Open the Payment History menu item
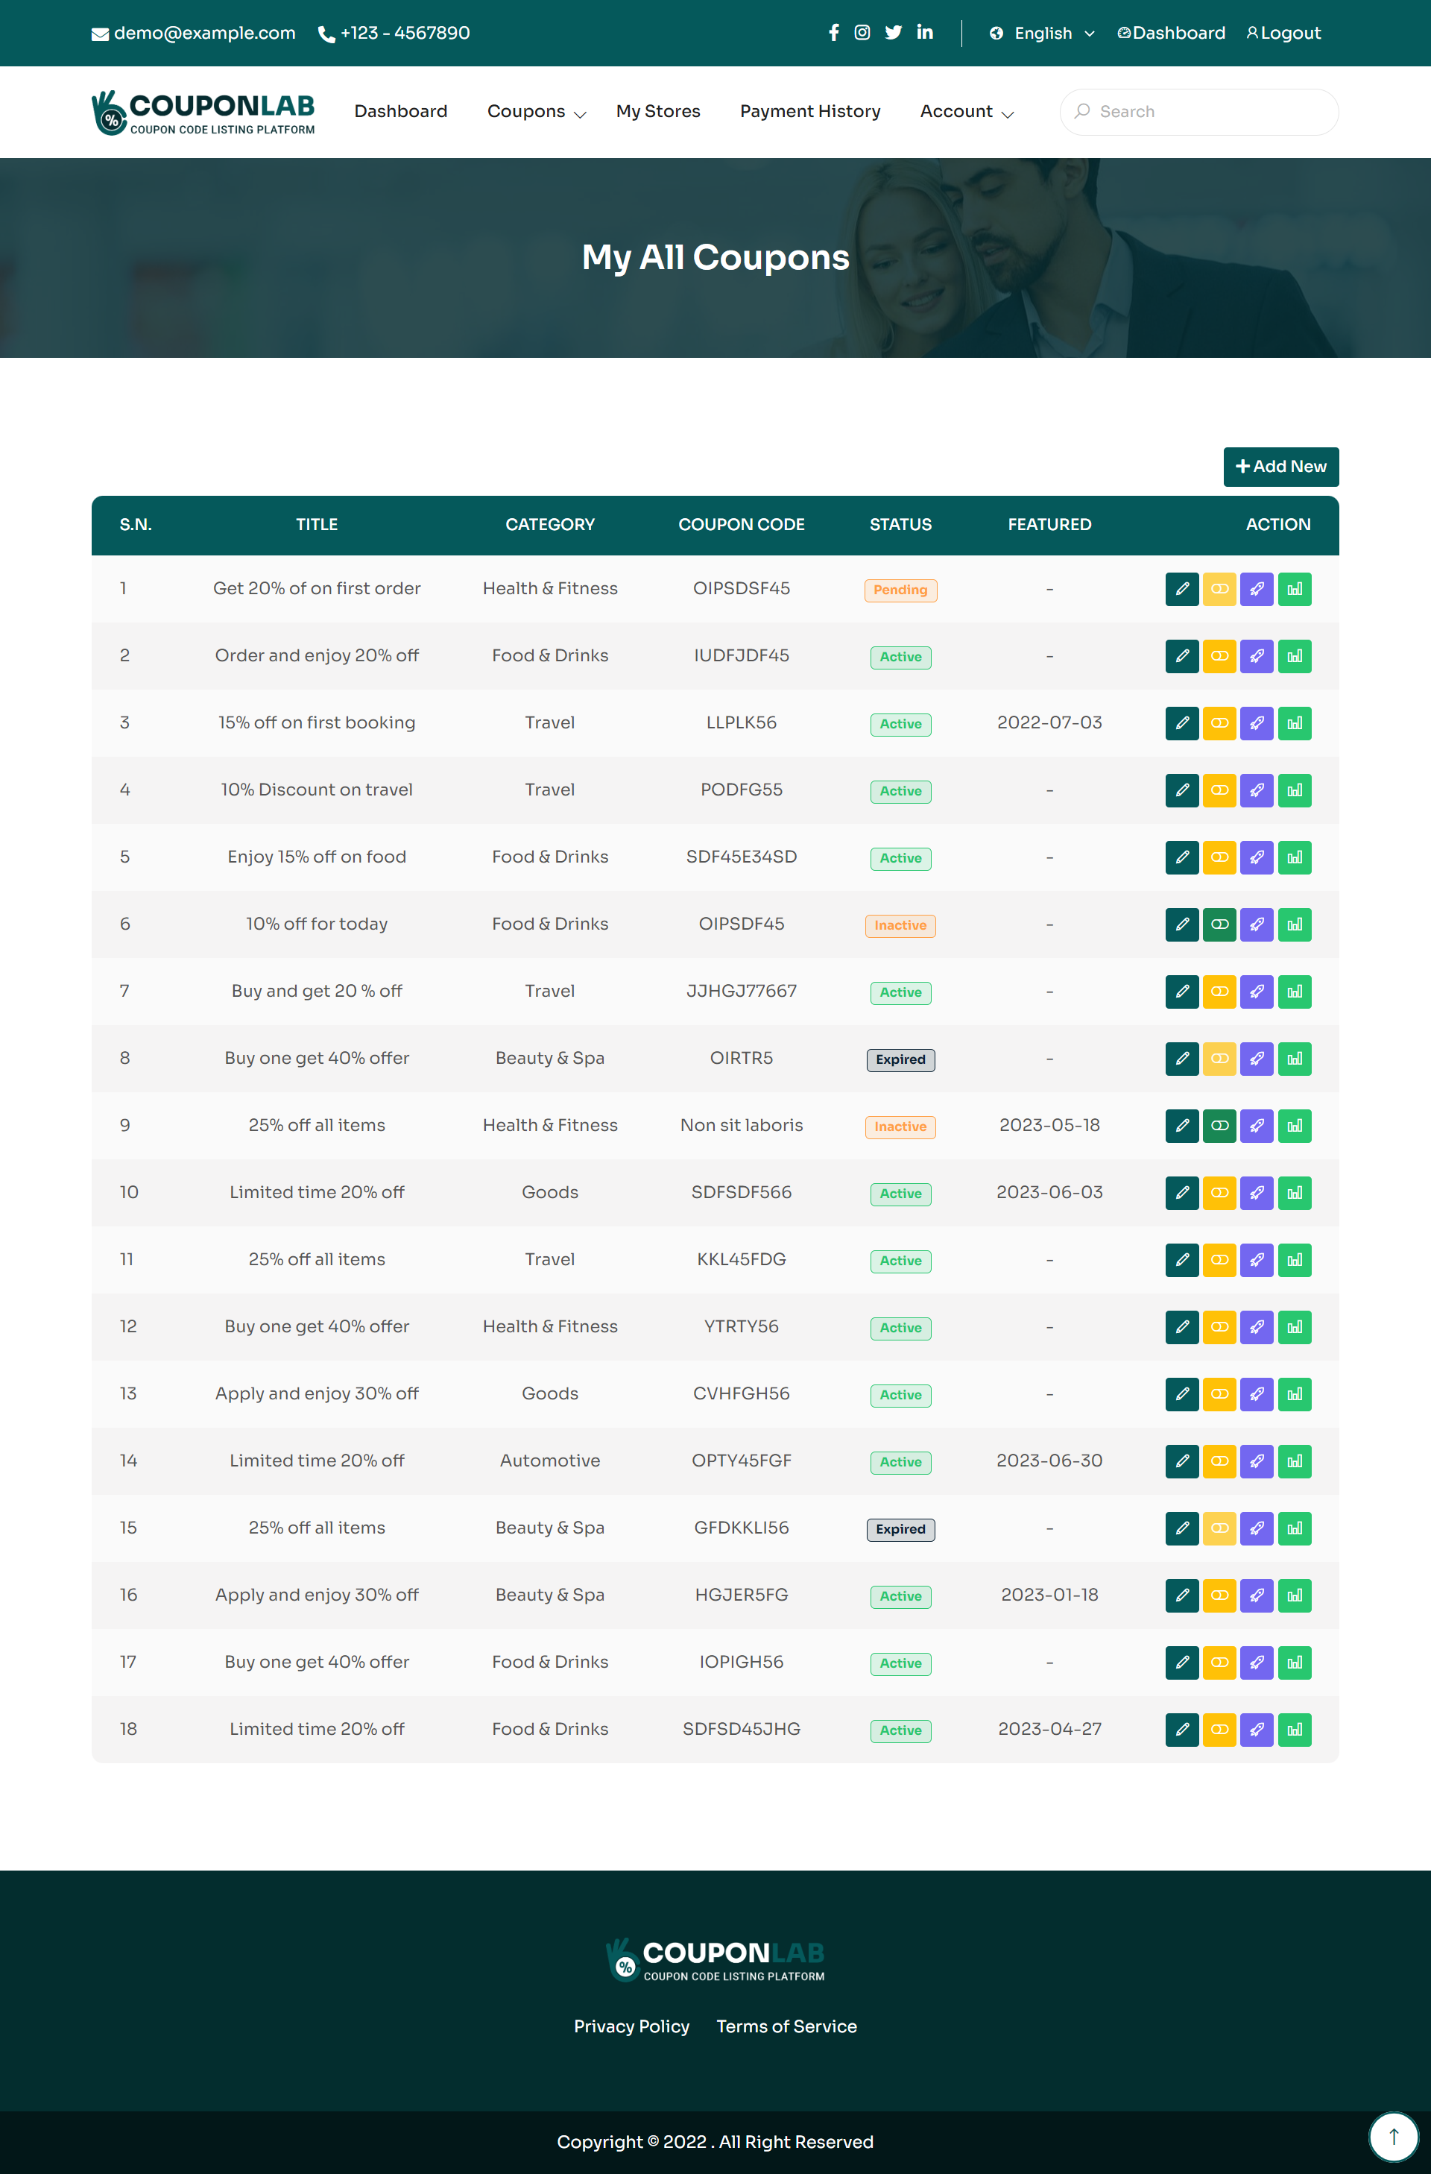 pyautogui.click(x=809, y=111)
